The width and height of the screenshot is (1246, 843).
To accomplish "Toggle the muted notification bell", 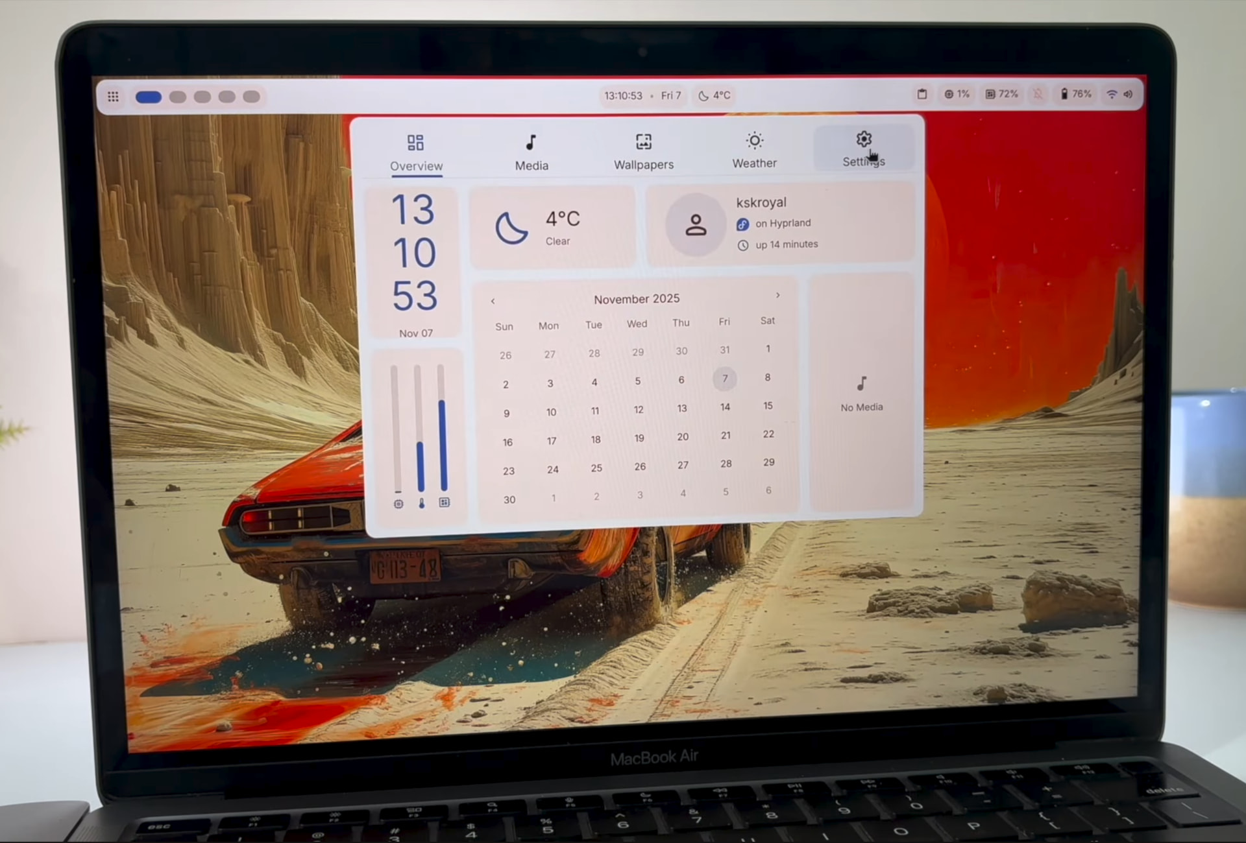I will (1038, 94).
